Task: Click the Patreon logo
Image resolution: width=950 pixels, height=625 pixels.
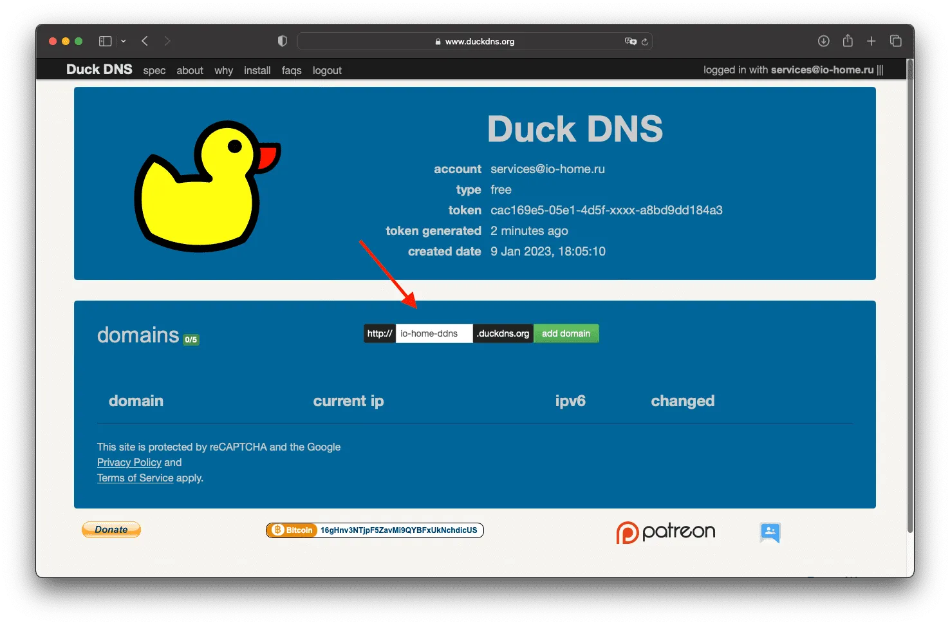Action: point(666,532)
